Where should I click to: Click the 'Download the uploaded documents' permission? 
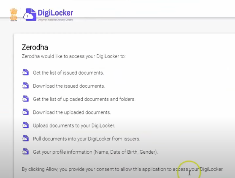71,112
